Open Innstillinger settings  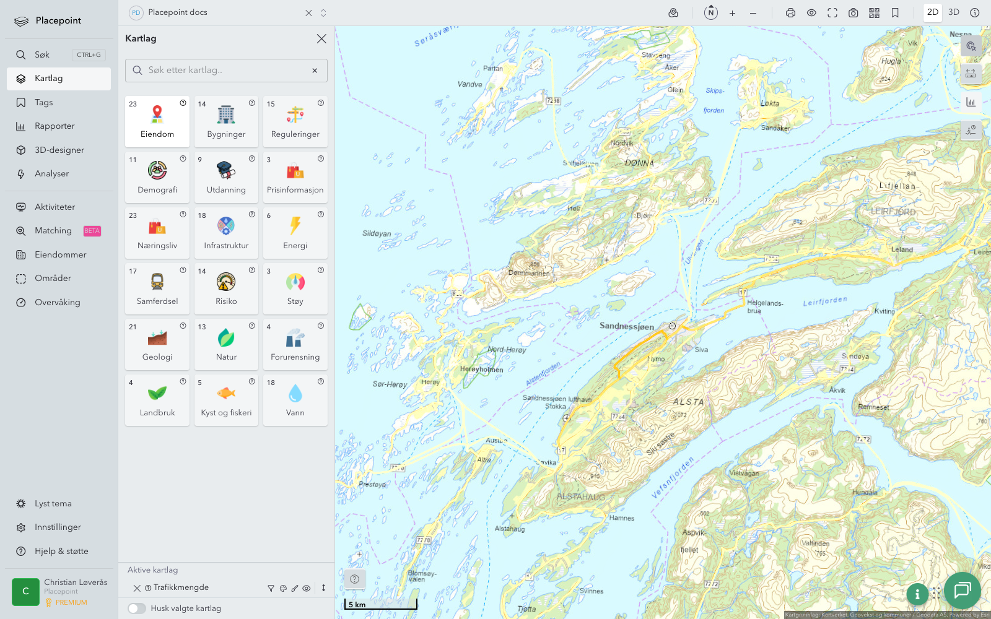pyautogui.click(x=59, y=527)
